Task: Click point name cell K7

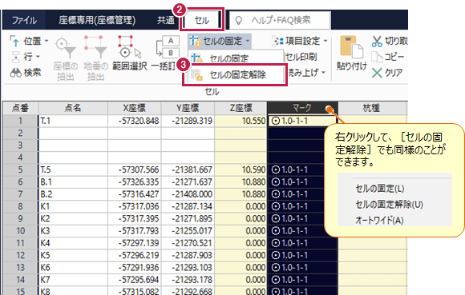Action: [x=73, y=280]
